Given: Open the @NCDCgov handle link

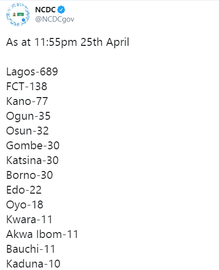Looking at the screenshot, I should 55,19.
